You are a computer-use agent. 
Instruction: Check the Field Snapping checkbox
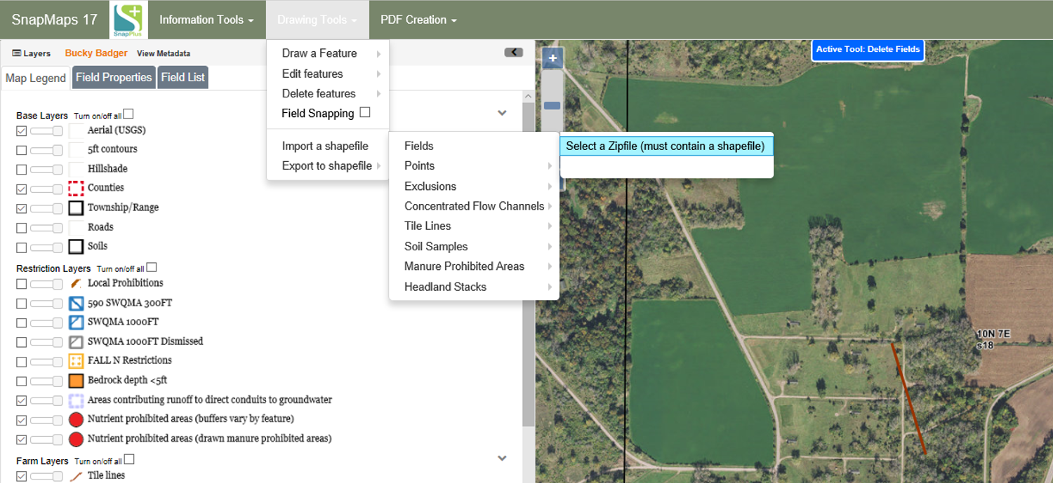coord(364,112)
